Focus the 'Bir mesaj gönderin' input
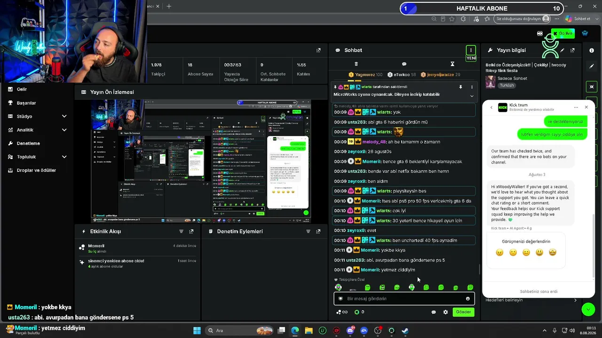The height and width of the screenshot is (338, 602). (x=404, y=299)
